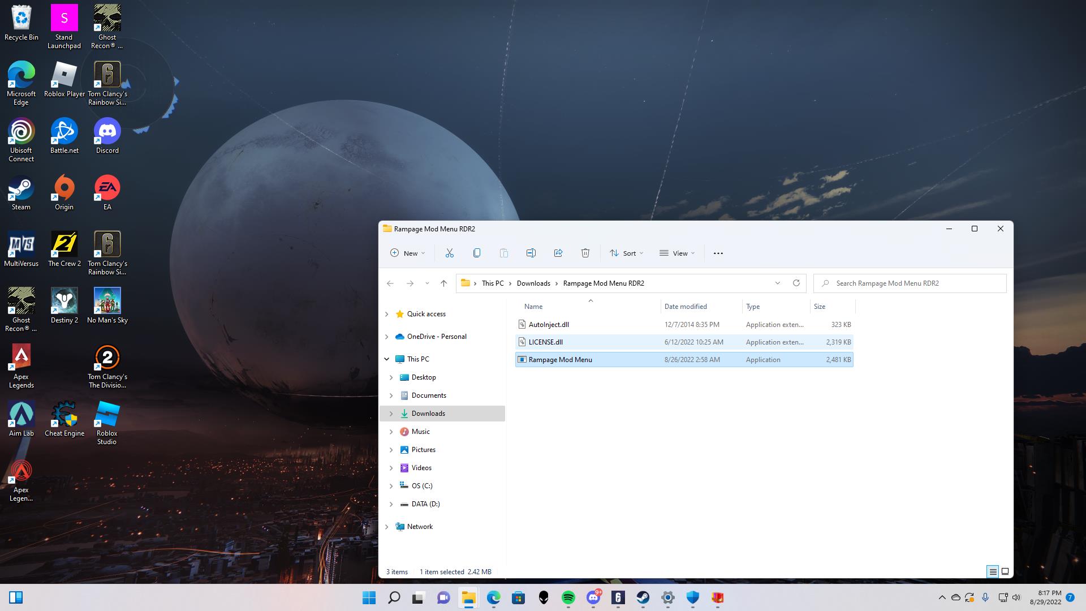Click the Share icon in toolbar
The image size is (1086, 611).
click(558, 253)
